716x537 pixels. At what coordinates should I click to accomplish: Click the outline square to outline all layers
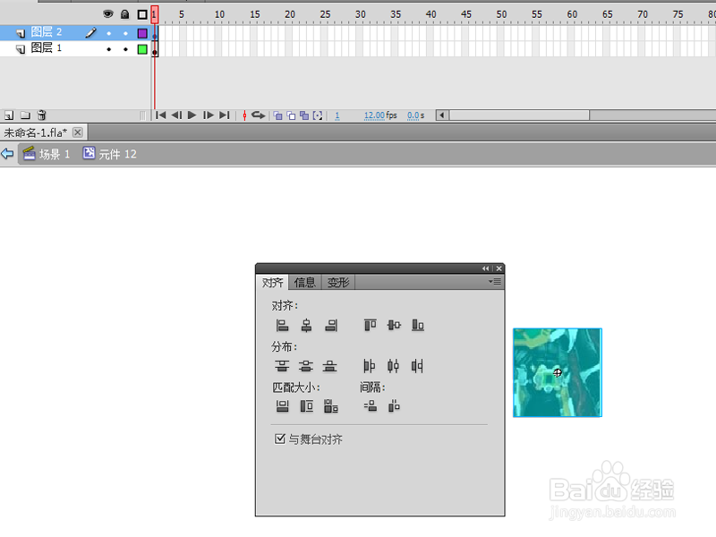(142, 14)
